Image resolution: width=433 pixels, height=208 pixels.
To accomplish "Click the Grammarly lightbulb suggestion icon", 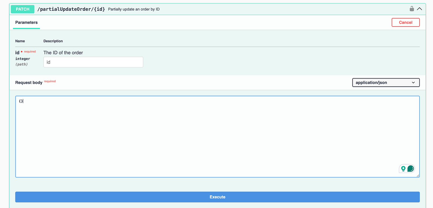I will coord(403,169).
